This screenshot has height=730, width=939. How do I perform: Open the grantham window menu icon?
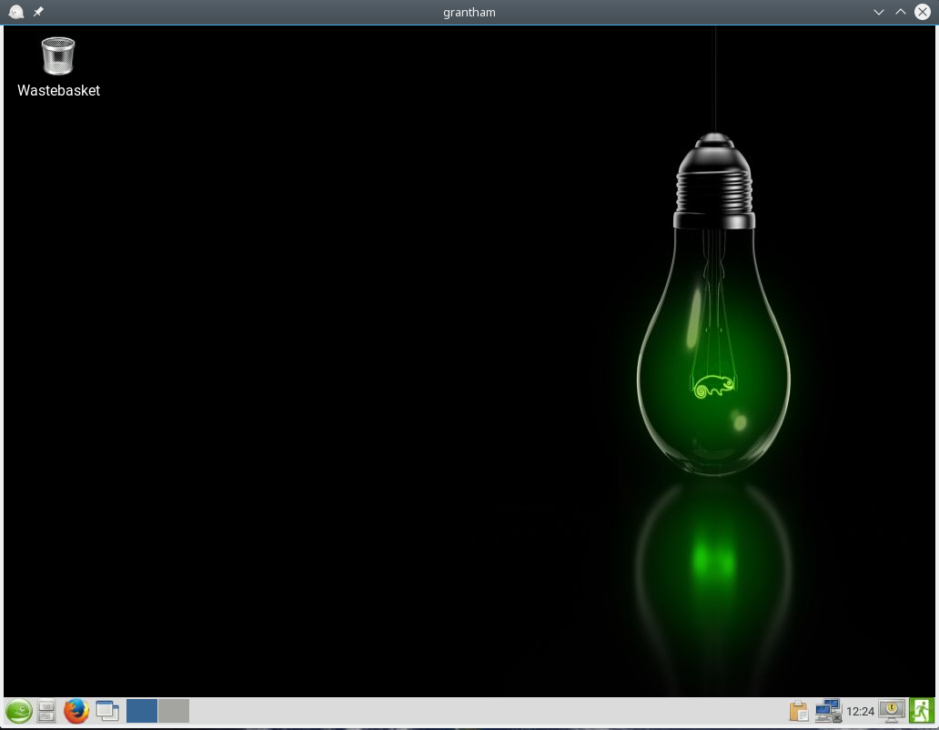(16, 12)
